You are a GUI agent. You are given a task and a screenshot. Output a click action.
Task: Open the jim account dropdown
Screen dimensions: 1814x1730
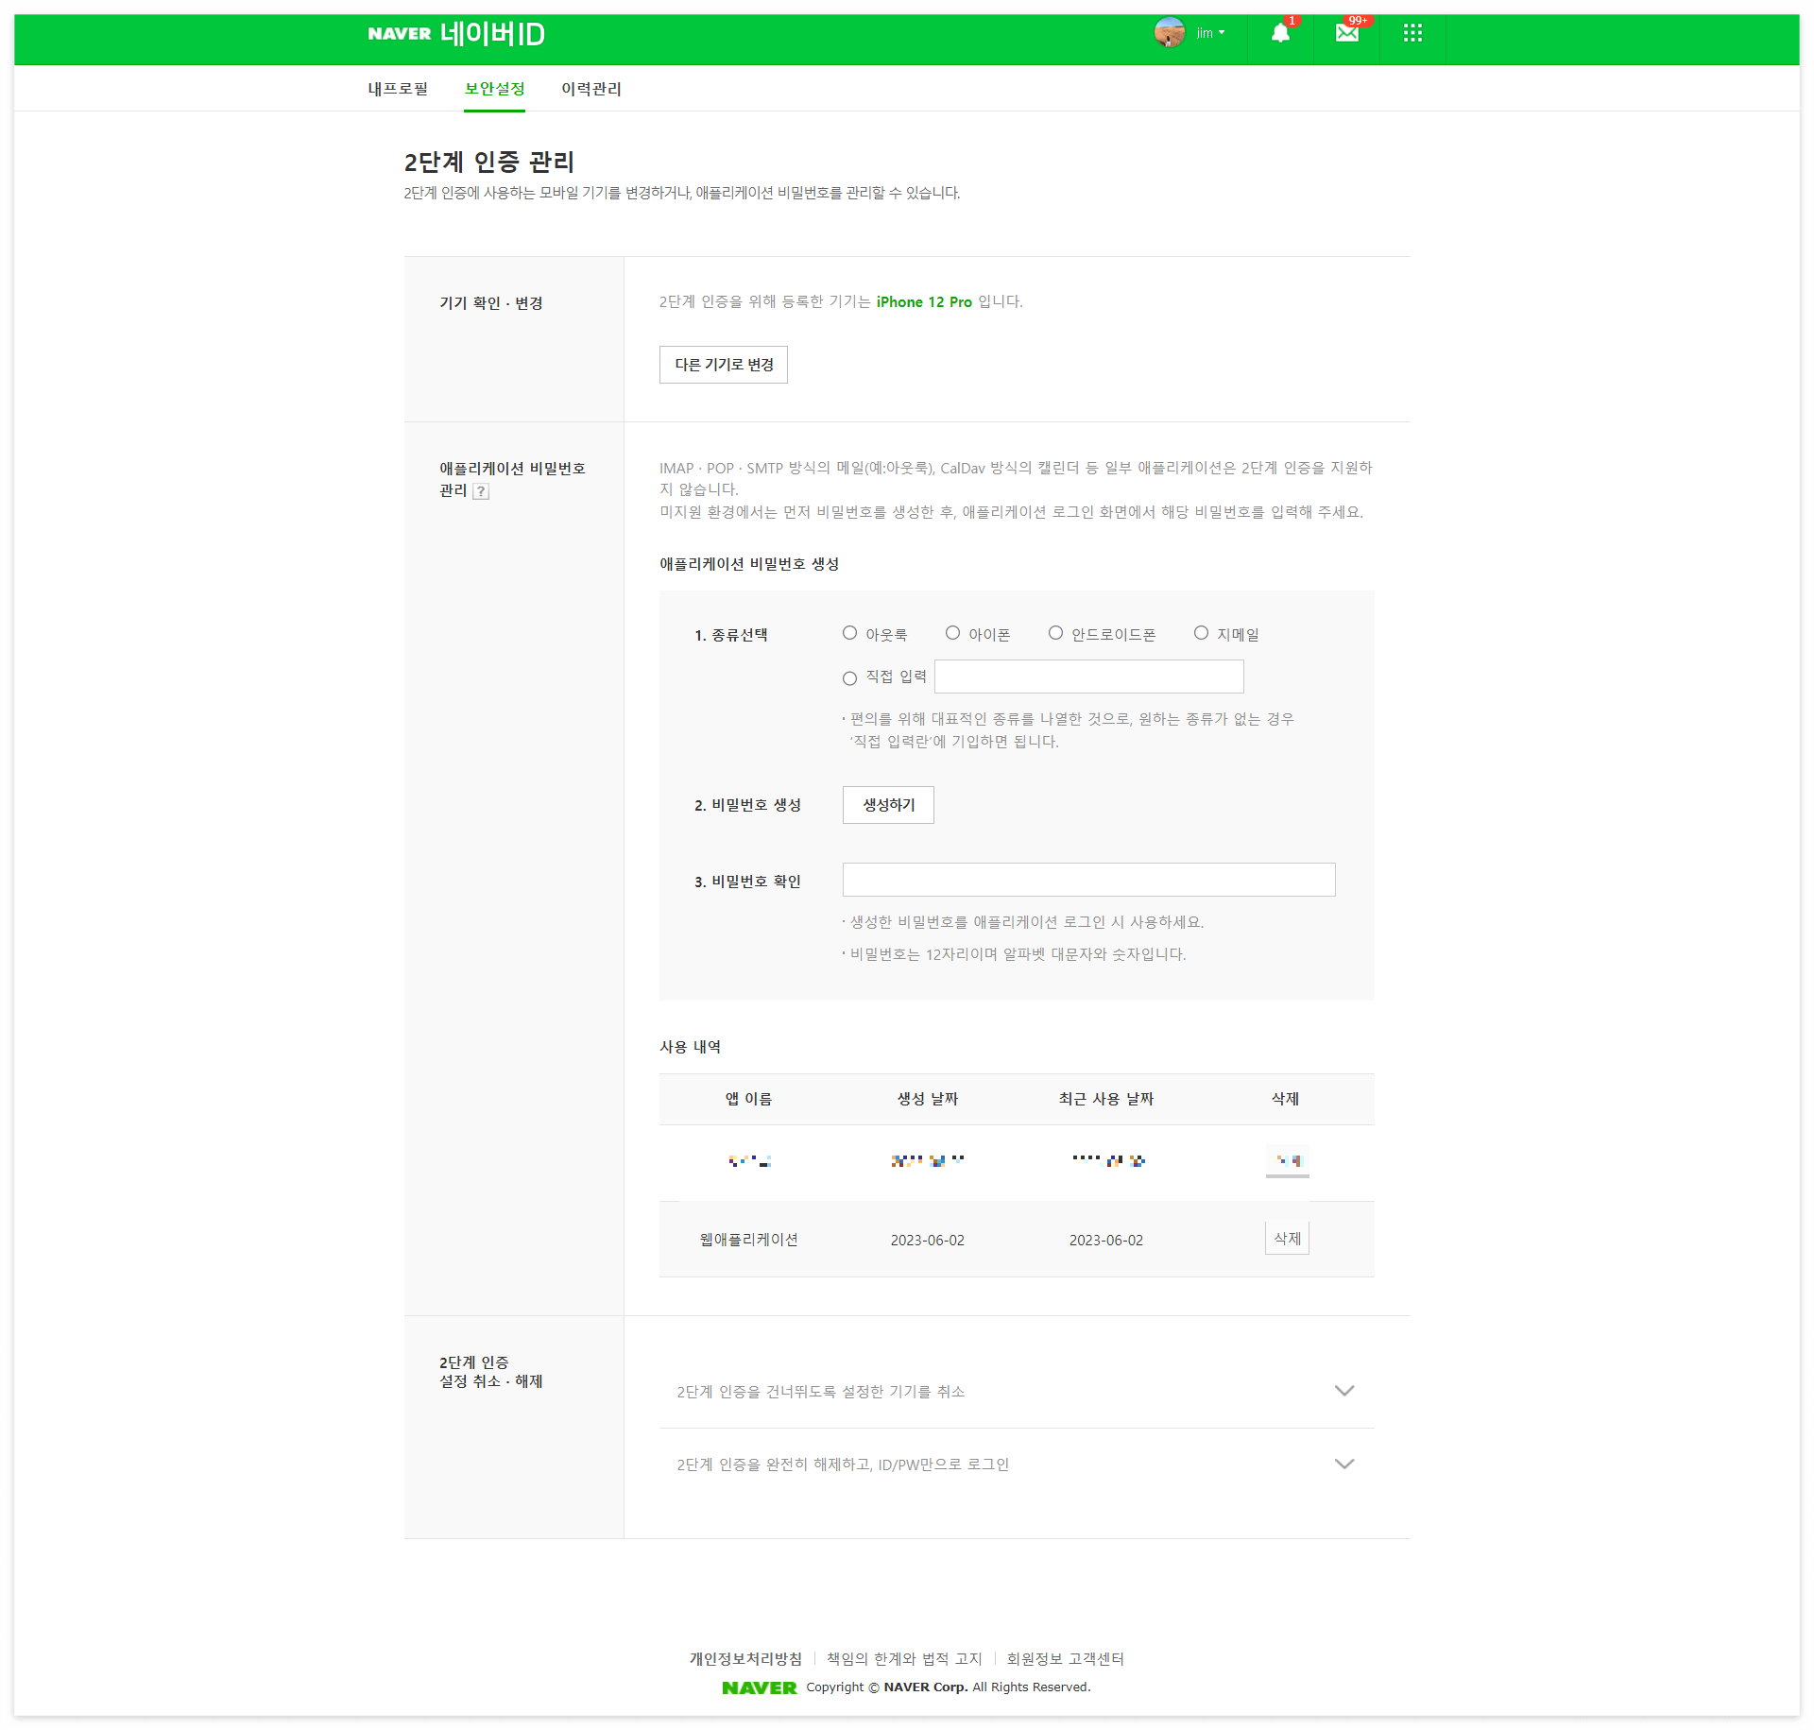(x=1211, y=33)
